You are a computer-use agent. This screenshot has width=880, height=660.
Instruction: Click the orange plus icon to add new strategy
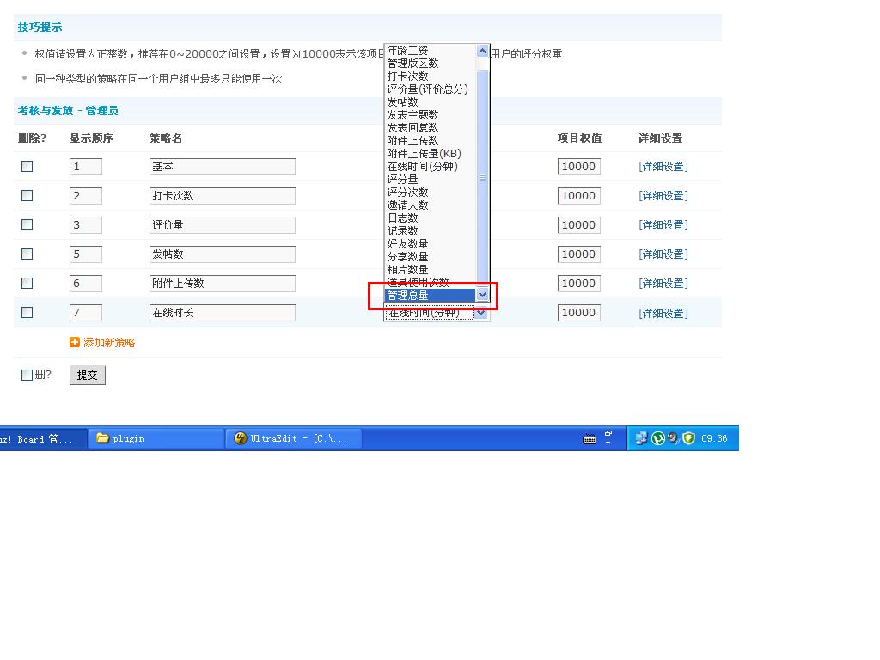[x=76, y=341]
